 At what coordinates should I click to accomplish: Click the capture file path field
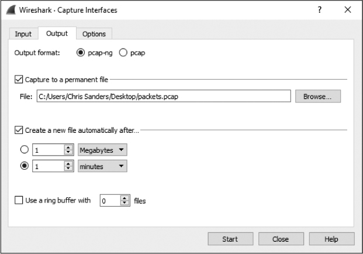click(x=163, y=97)
